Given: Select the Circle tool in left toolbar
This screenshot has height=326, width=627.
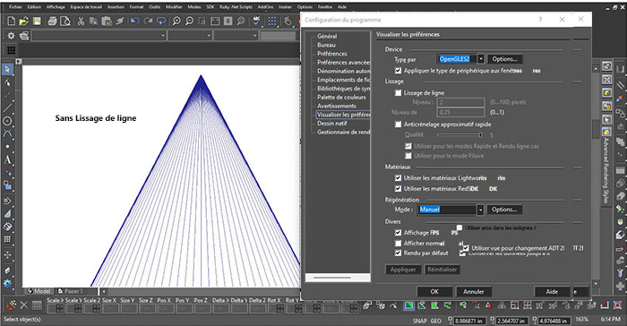Looking at the screenshot, I should click(7, 121).
